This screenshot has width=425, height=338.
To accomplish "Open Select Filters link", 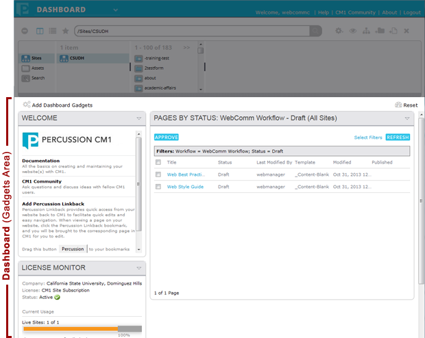I will [x=368, y=138].
